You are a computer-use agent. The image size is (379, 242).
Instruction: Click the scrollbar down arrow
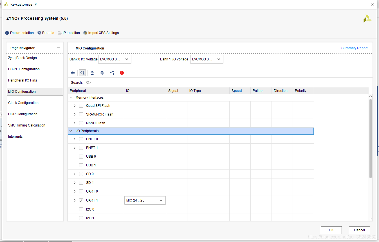[370, 218]
